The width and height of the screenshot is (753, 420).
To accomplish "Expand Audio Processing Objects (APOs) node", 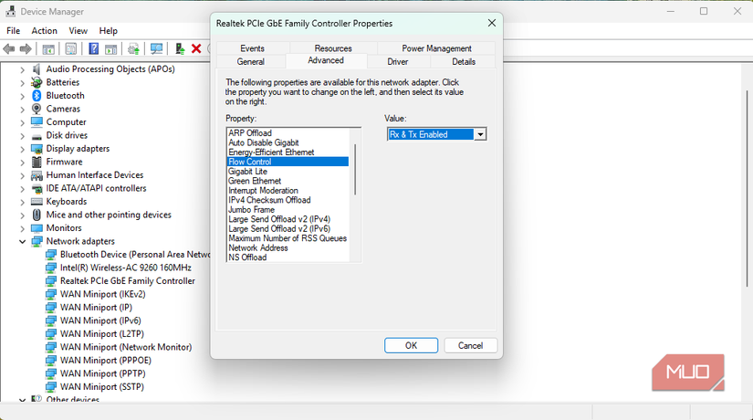I will 22,69.
